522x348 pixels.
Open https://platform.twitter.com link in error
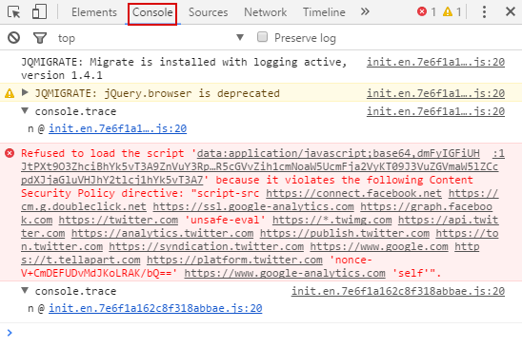tap(234, 260)
